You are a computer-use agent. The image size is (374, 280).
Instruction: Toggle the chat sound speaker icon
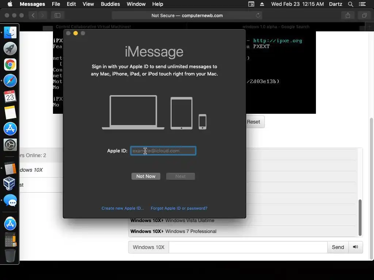coord(355,247)
